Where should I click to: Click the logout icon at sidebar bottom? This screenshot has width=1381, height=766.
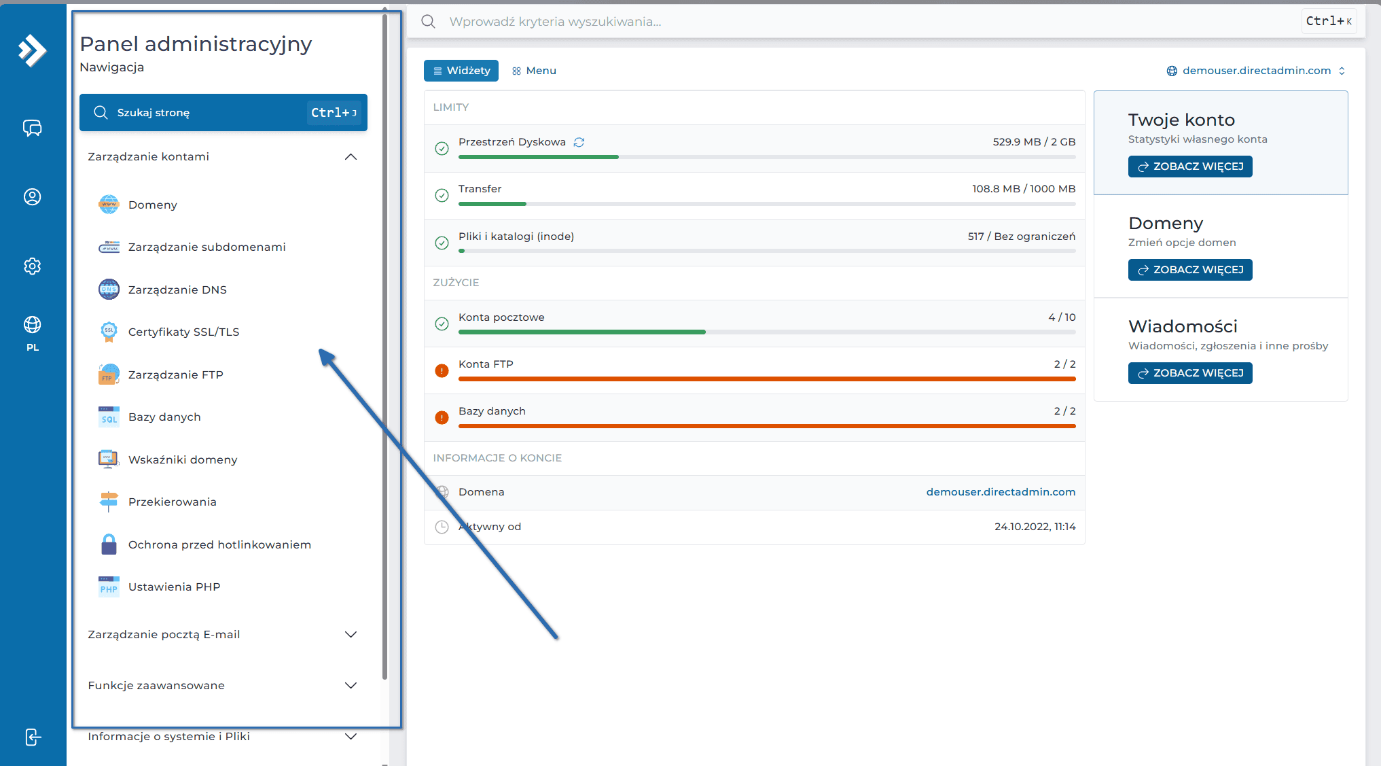[x=33, y=737]
